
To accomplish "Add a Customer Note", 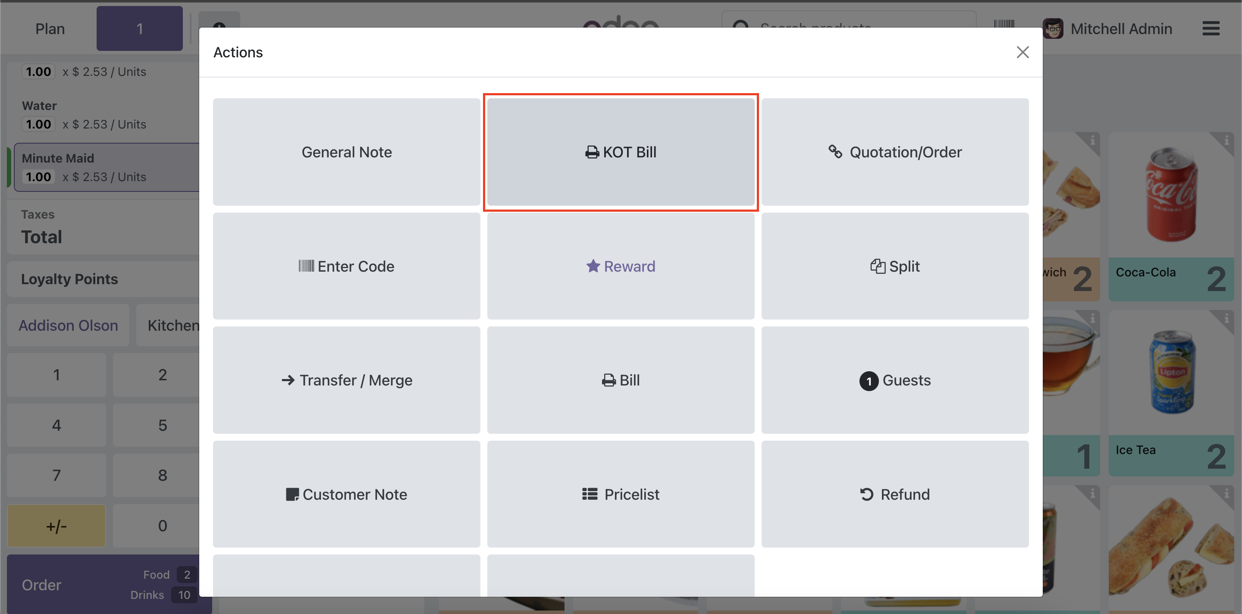I will 346,494.
